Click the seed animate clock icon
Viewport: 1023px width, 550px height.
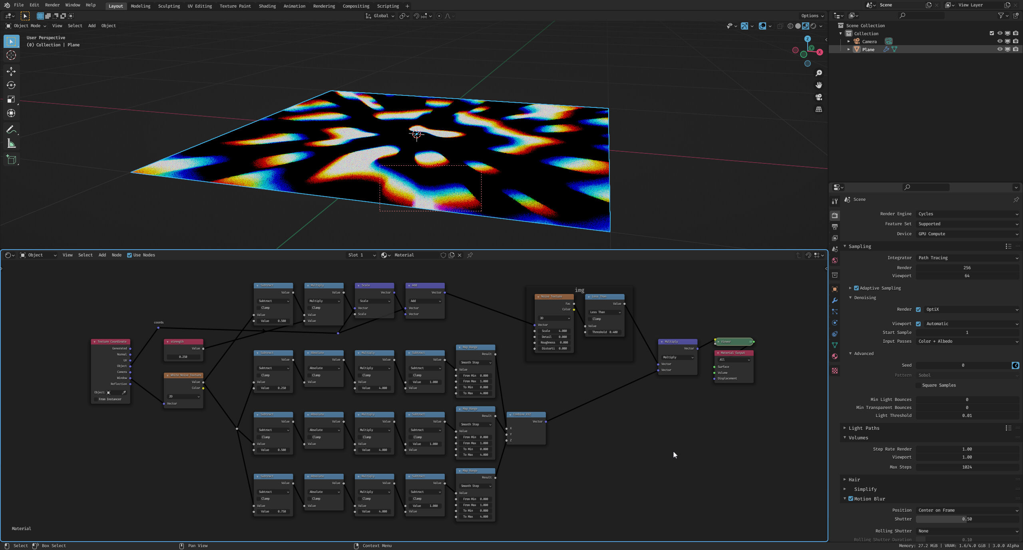[x=1015, y=365]
